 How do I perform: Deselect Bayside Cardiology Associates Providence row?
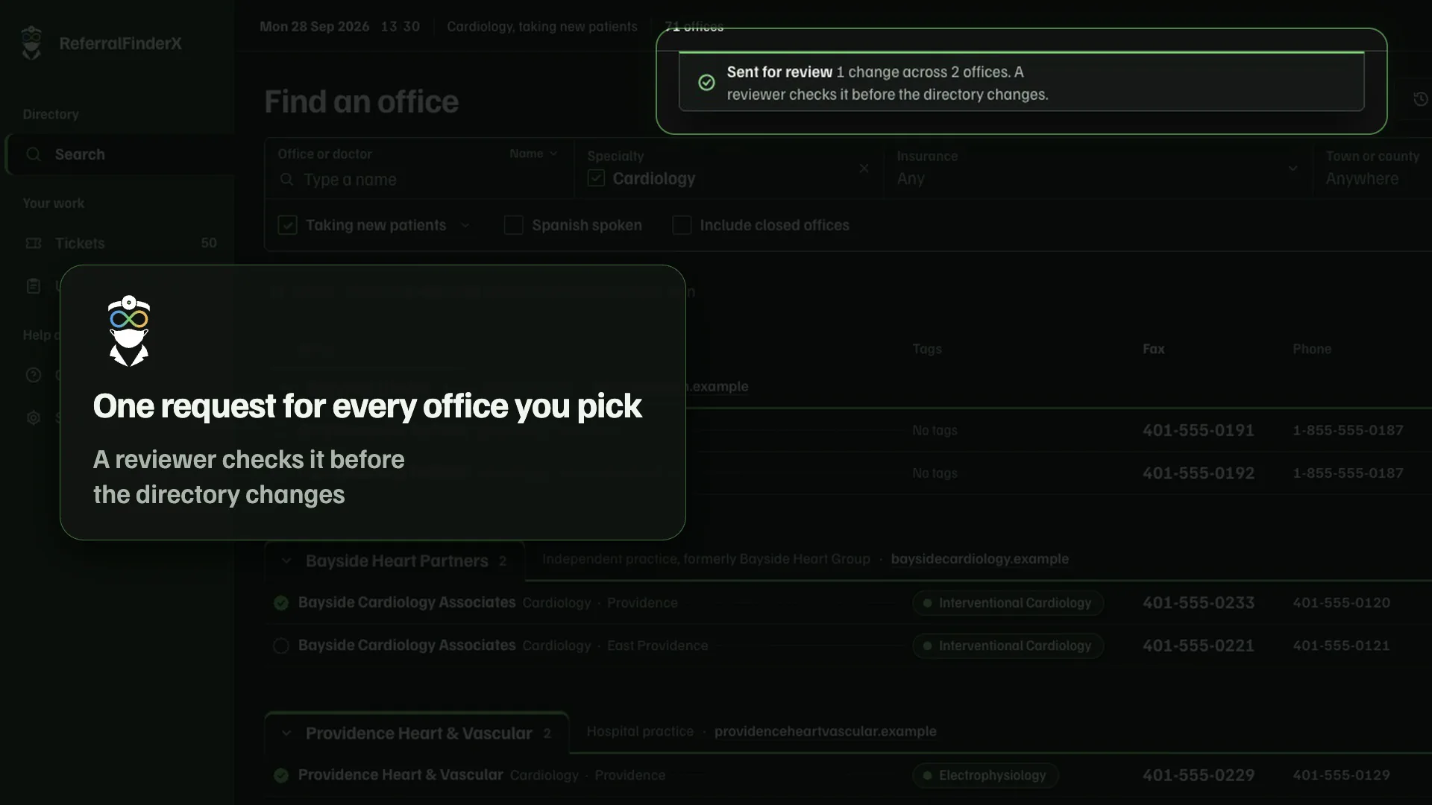pyautogui.click(x=281, y=603)
